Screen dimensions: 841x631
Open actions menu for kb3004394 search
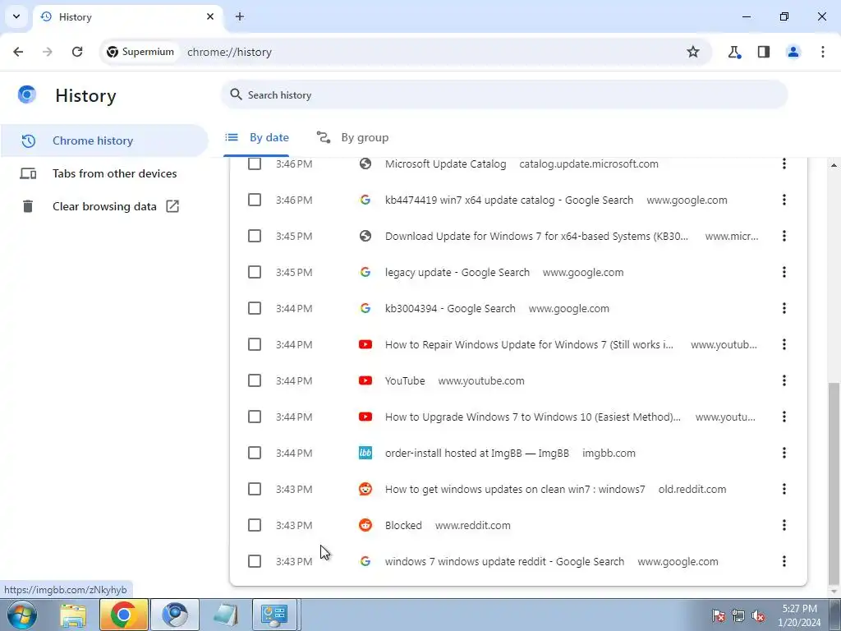784,308
